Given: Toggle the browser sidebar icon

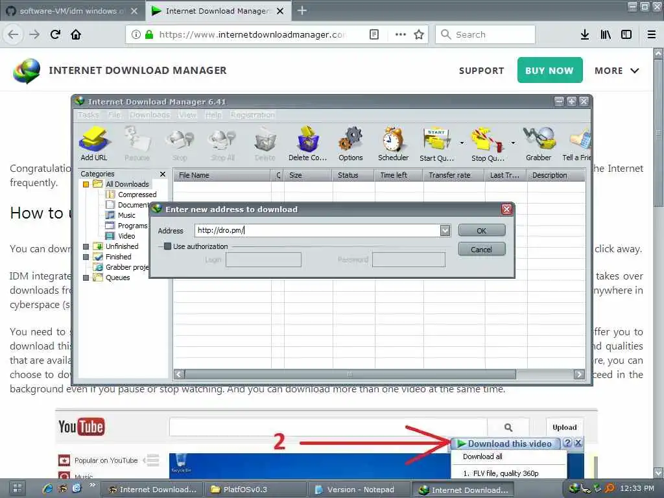Looking at the screenshot, I should point(626,34).
